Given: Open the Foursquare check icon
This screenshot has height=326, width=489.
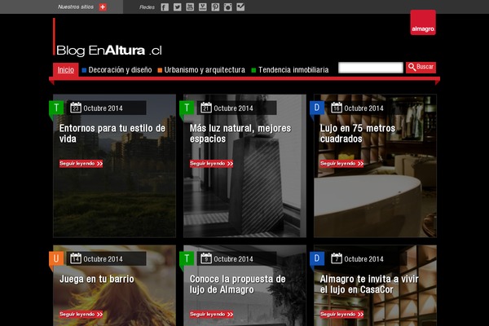Looking at the screenshot, I should (240, 7).
